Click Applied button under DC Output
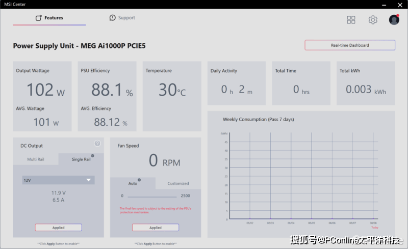 tap(58, 228)
